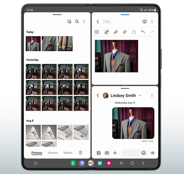
Task: Tap the battery indicator in status bar
Action: [x=155, y=10]
